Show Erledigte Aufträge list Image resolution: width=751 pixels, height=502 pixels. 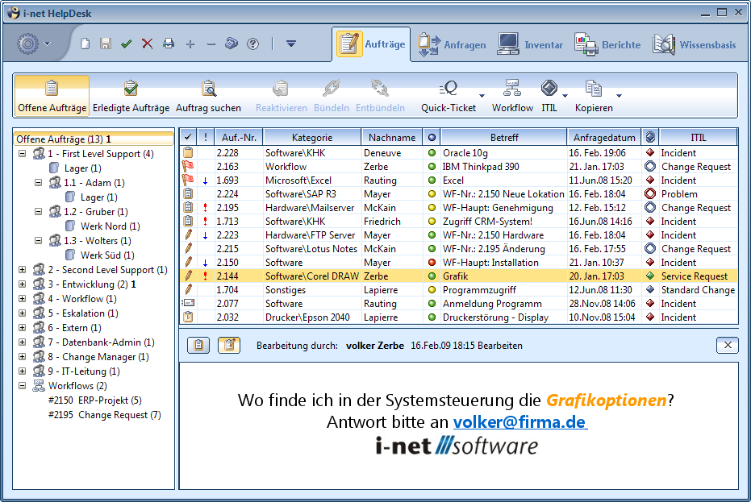click(131, 96)
